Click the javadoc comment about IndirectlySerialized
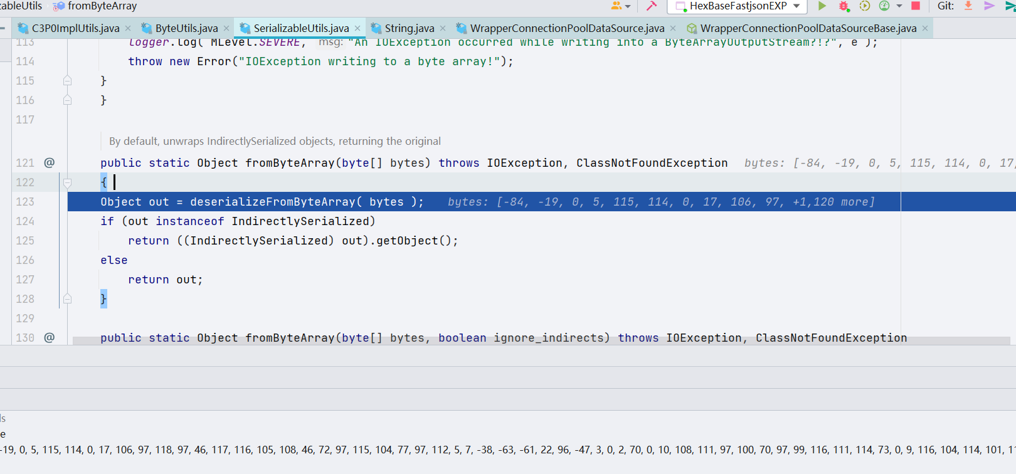The height and width of the screenshot is (474, 1016). [x=275, y=141]
